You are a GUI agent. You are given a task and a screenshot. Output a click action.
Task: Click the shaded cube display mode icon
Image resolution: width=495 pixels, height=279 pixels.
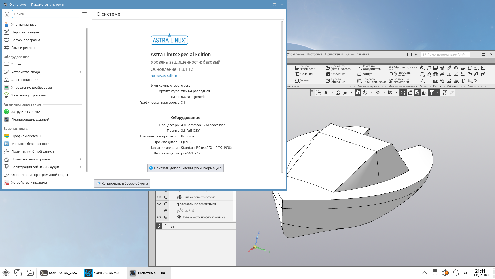[x=358, y=92]
